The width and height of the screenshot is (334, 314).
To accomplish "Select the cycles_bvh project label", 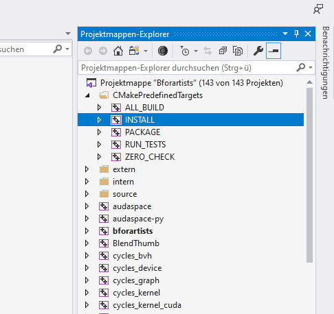I will (132, 256).
